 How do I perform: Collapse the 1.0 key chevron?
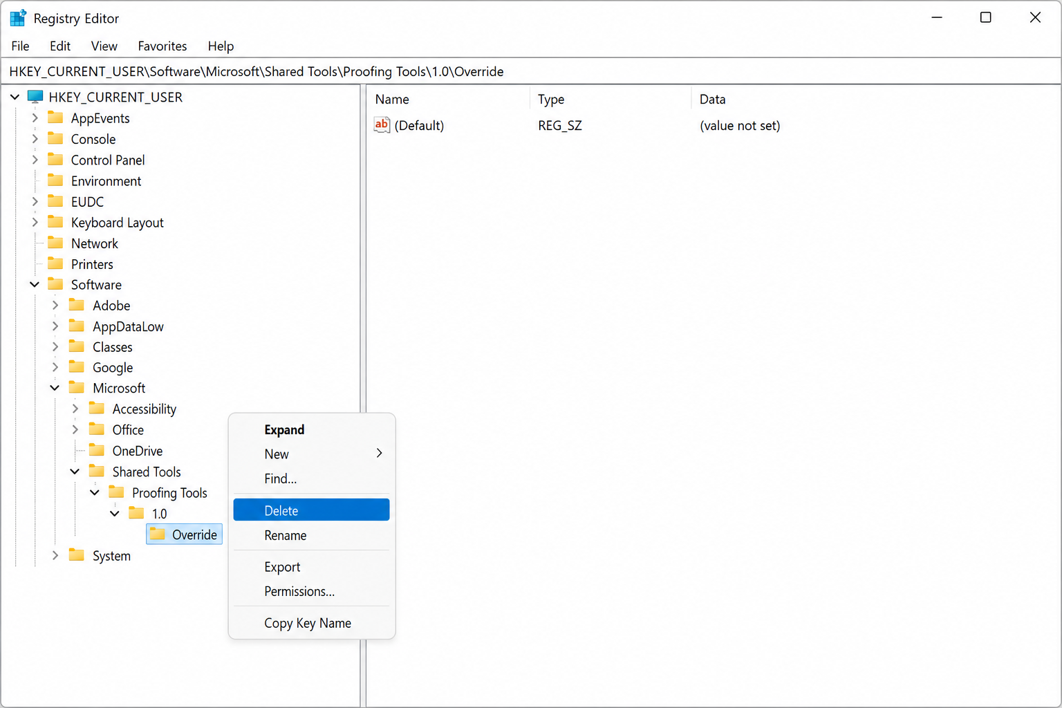pyautogui.click(x=115, y=513)
